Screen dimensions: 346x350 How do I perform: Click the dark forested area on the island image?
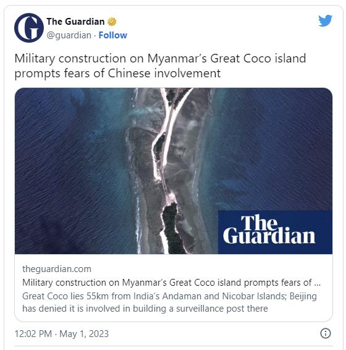(x=172, y=230)
